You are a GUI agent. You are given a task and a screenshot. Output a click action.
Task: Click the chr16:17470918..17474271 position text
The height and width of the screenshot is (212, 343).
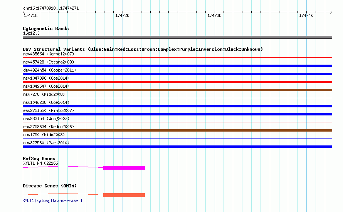pyautogui.click(x=51, y=8)
